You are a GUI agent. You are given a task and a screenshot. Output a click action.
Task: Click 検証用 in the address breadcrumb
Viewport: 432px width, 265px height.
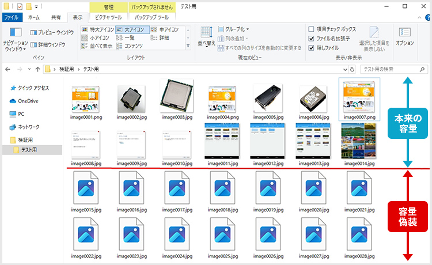click(x=66, y=69)
